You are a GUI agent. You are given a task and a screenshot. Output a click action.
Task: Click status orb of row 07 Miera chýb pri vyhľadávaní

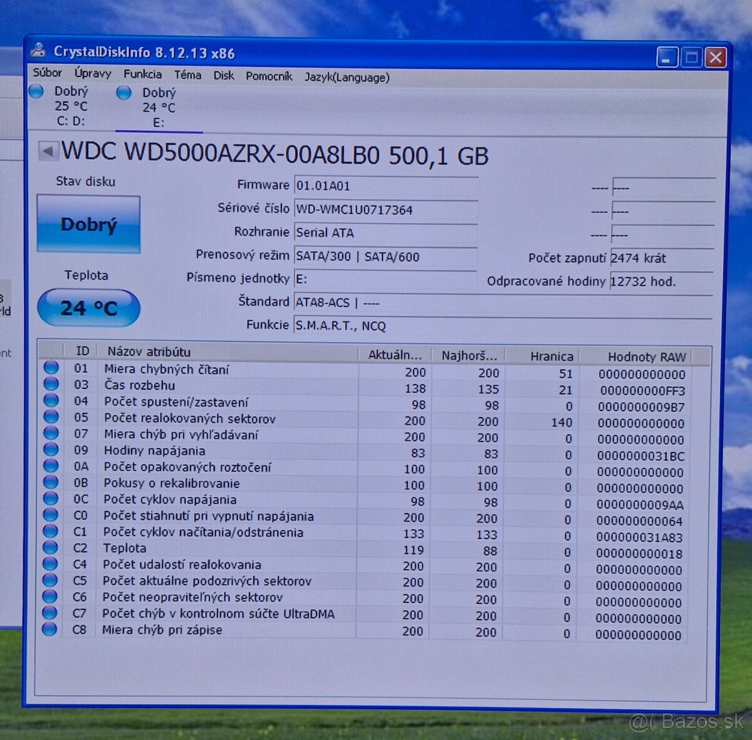tap(51, 432)
